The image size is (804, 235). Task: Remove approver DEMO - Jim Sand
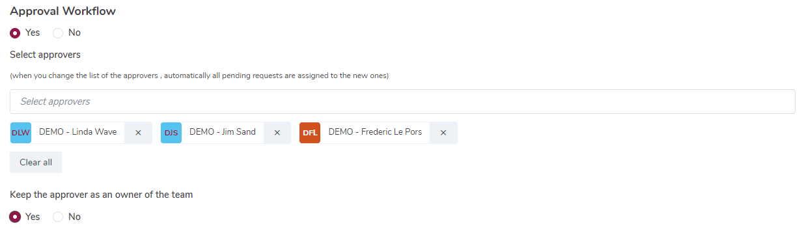point(277,133)
